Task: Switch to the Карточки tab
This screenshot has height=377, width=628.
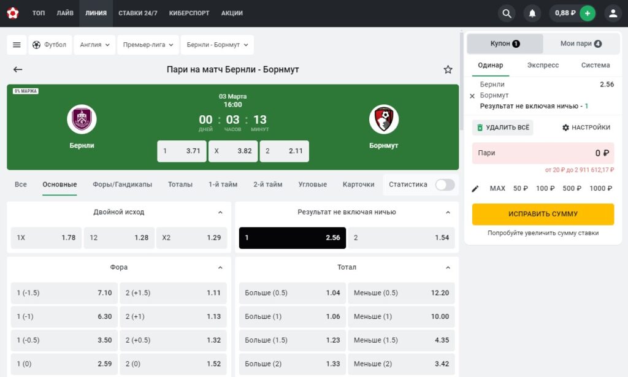Action: point(358,185)
